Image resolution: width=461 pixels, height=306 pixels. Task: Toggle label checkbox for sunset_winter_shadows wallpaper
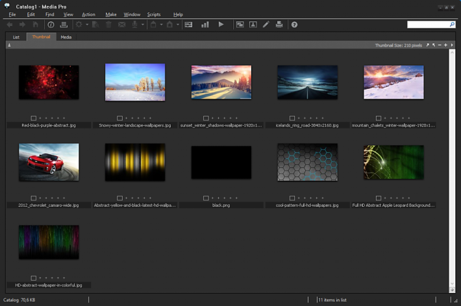pos(206,118)
